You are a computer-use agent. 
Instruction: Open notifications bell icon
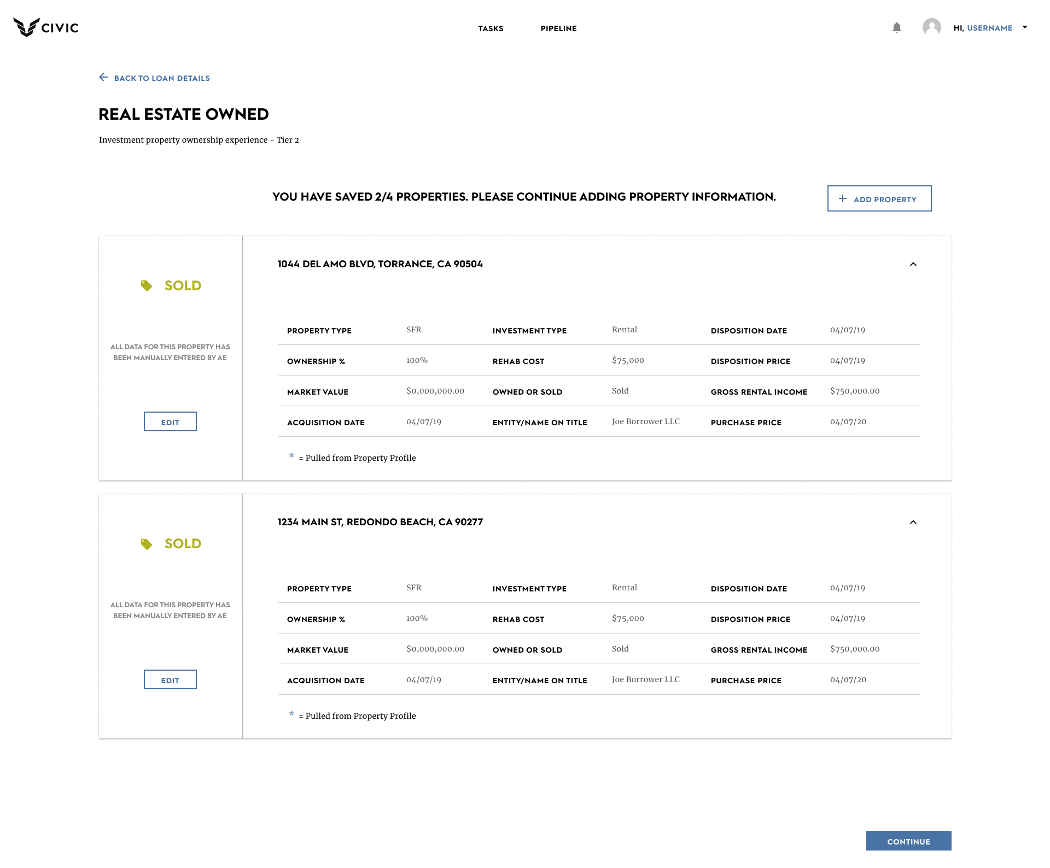896,27
